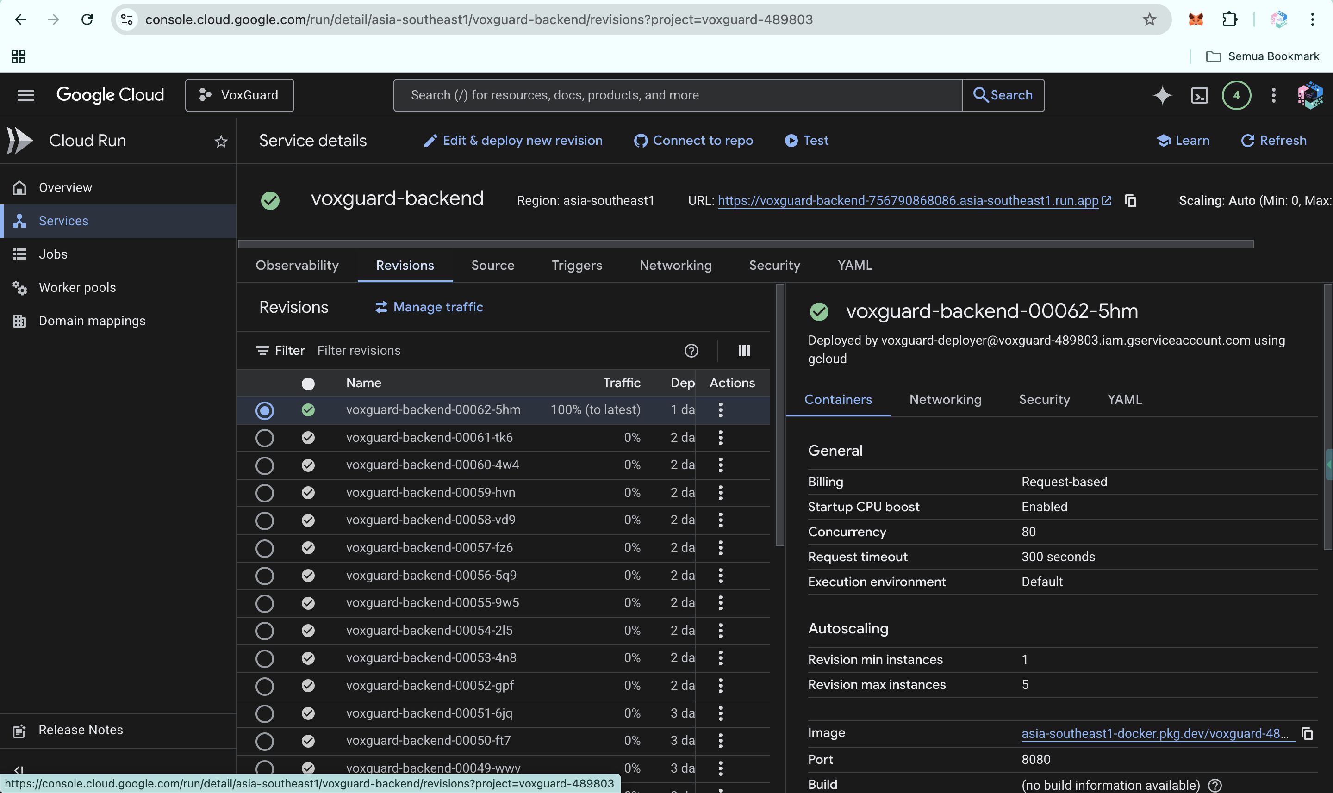Click the Manage traffic link
Screen dimensions: 1333x793
tap(429, 307)
